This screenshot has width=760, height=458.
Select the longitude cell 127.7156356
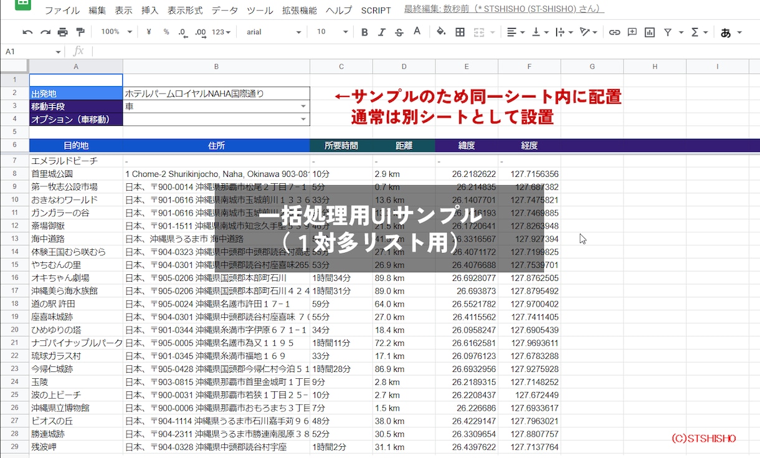(x=530, y=174)
